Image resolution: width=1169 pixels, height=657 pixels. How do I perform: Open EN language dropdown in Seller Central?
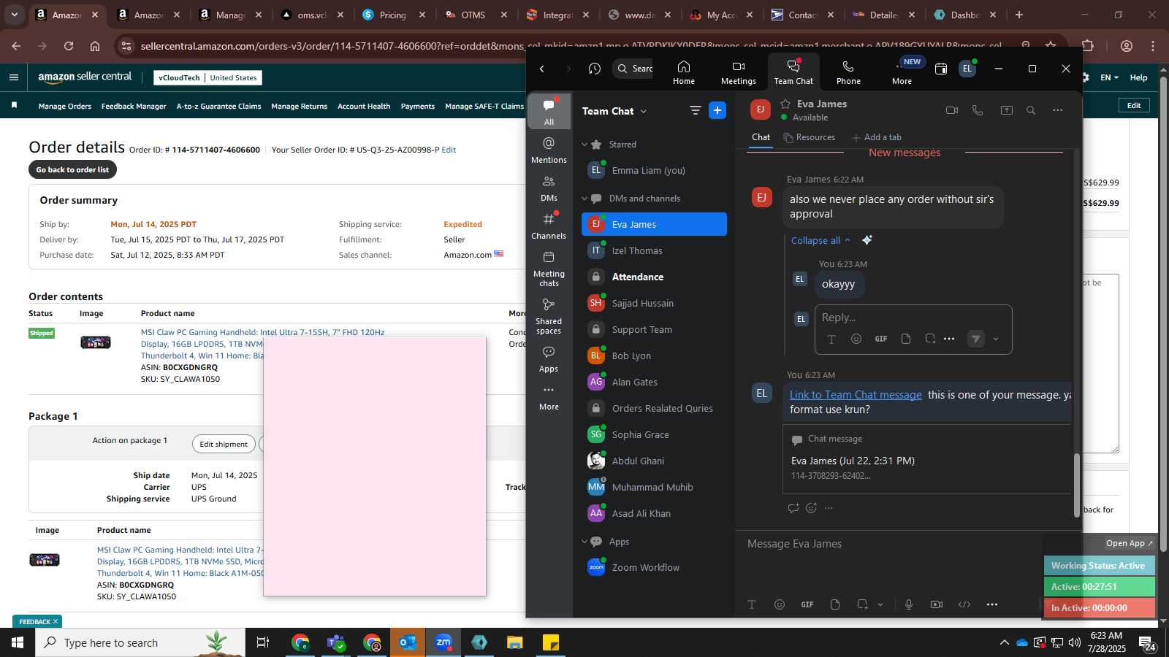point(1109,77)
